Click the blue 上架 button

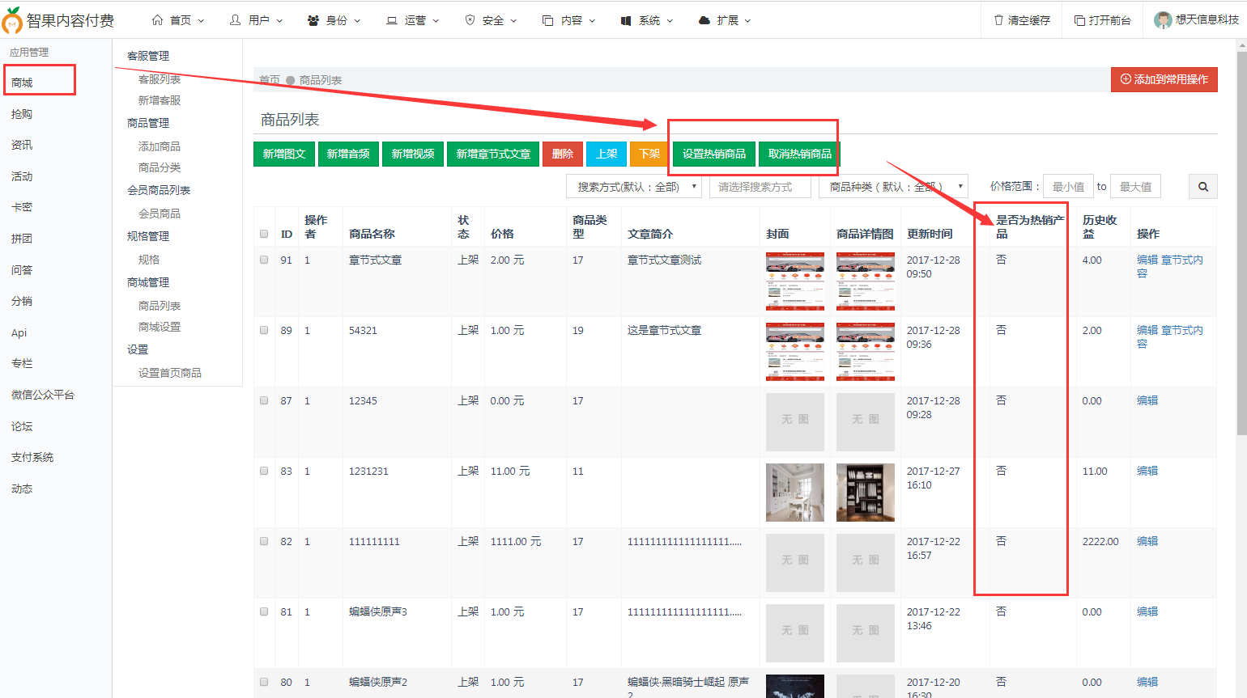(x=606, y=154)
